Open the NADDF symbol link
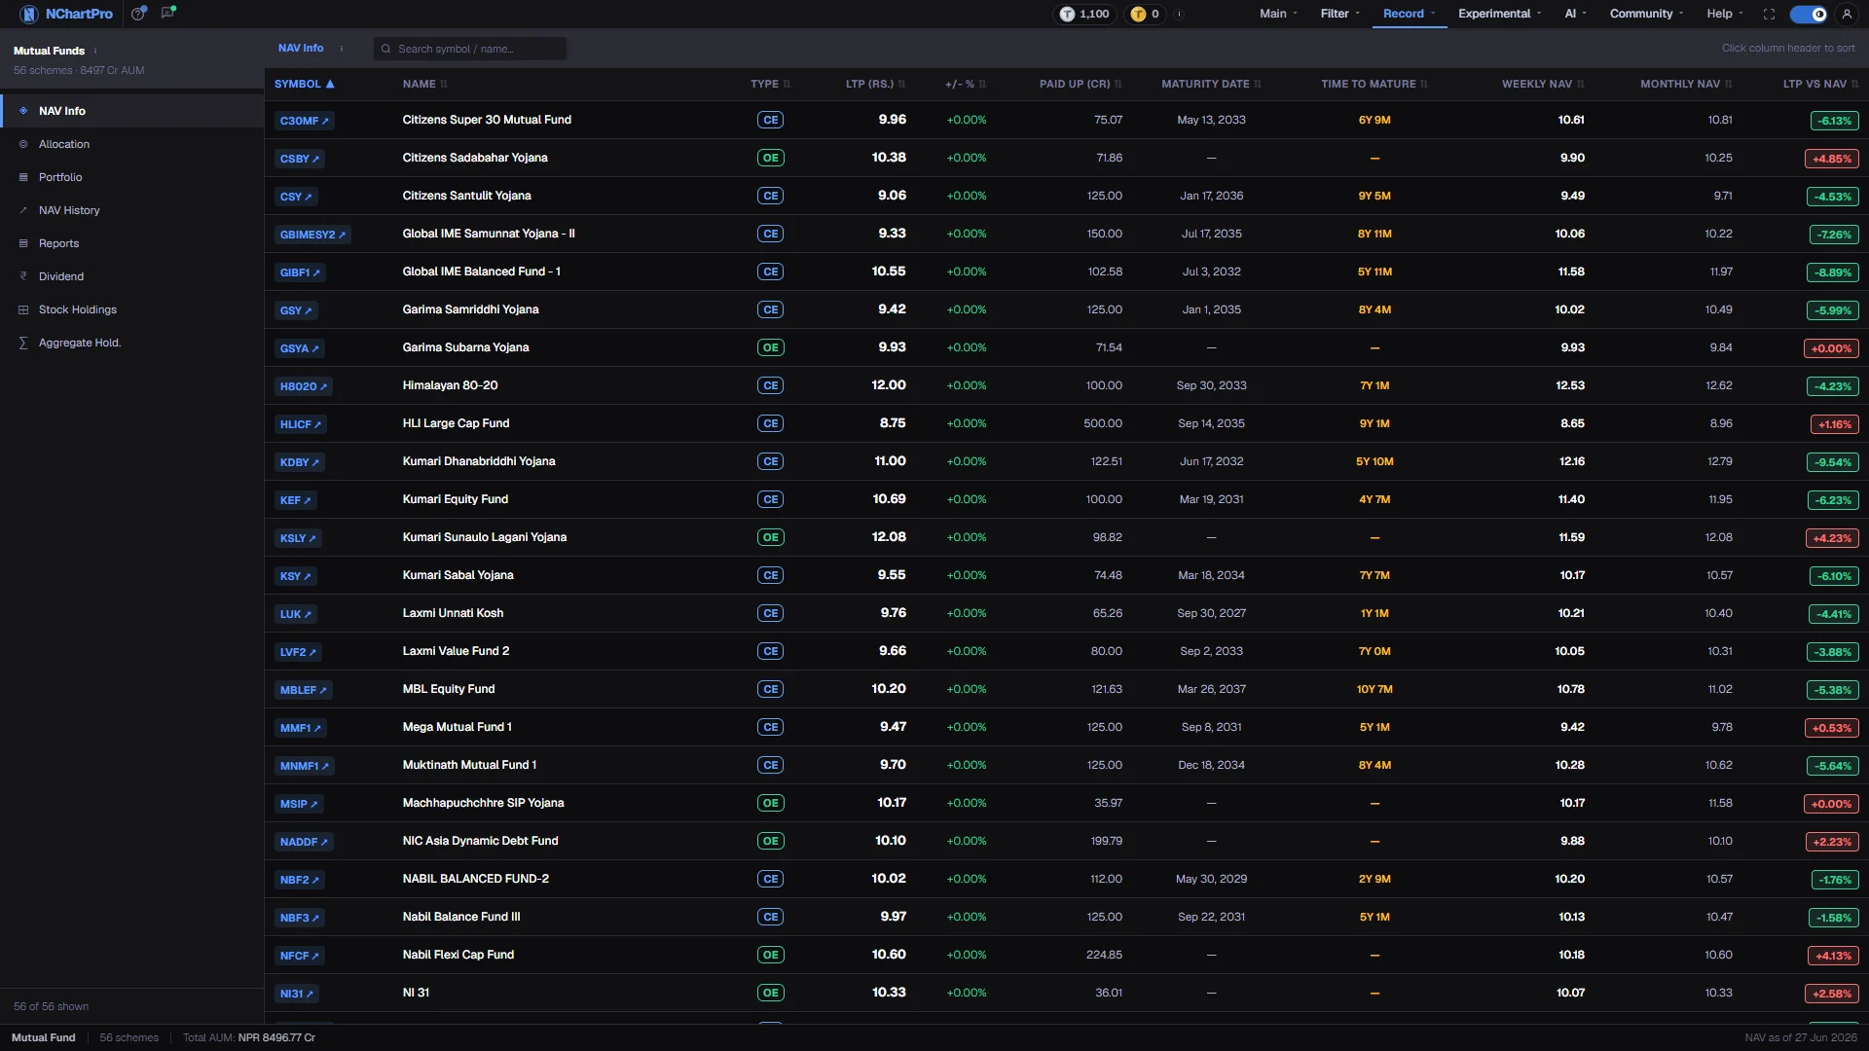Screen dimensions: 1869x1051 304,842
